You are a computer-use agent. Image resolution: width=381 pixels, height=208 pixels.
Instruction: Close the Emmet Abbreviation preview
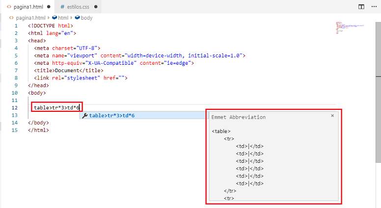(332, 116)
